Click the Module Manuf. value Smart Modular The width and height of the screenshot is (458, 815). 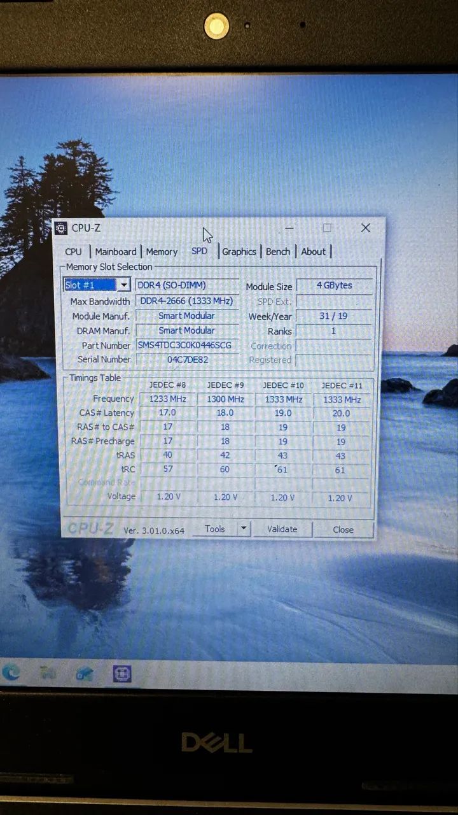tap(187, 316)
